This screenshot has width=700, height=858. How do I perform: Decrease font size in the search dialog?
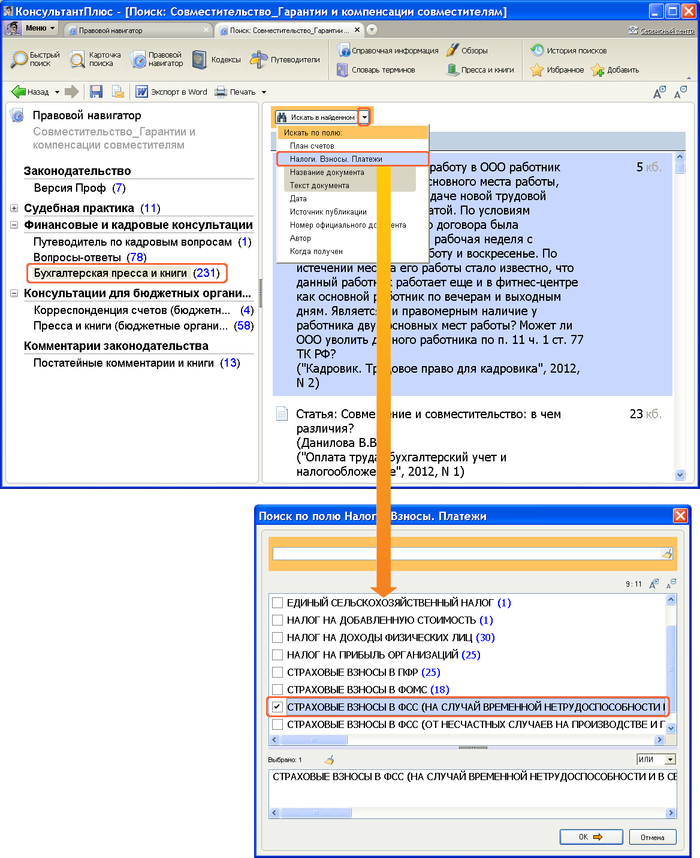pos(671,584)
